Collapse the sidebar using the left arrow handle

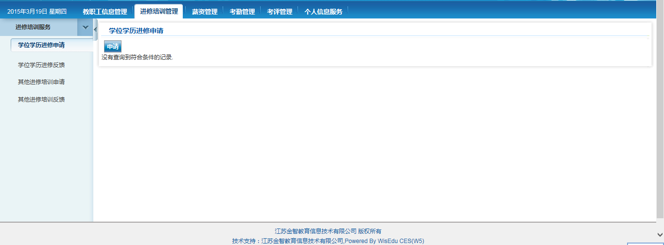tap(95, 30)
